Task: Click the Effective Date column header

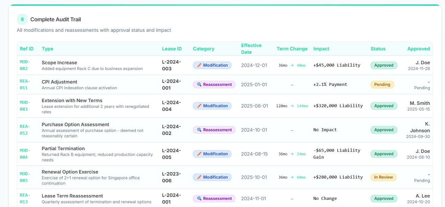Action: [251, 49]
